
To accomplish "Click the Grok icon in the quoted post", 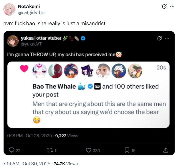I will point(159,38).
